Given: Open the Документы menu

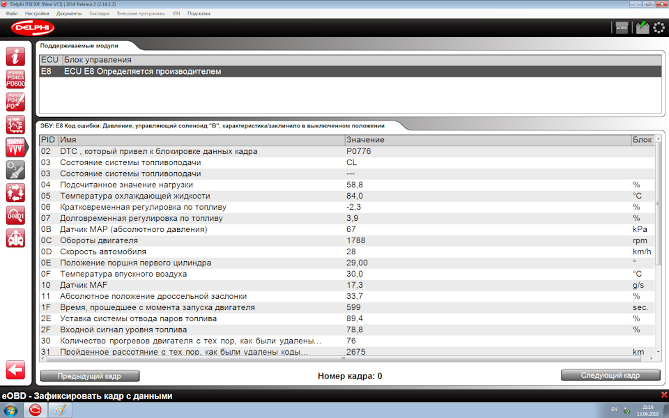Looking at the screenshot, I should [x=69, y=14].
